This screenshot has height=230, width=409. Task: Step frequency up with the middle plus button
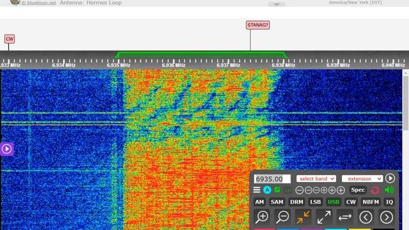[x=332, y=190]
